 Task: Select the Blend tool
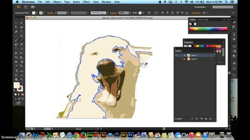tap(21, 66)
